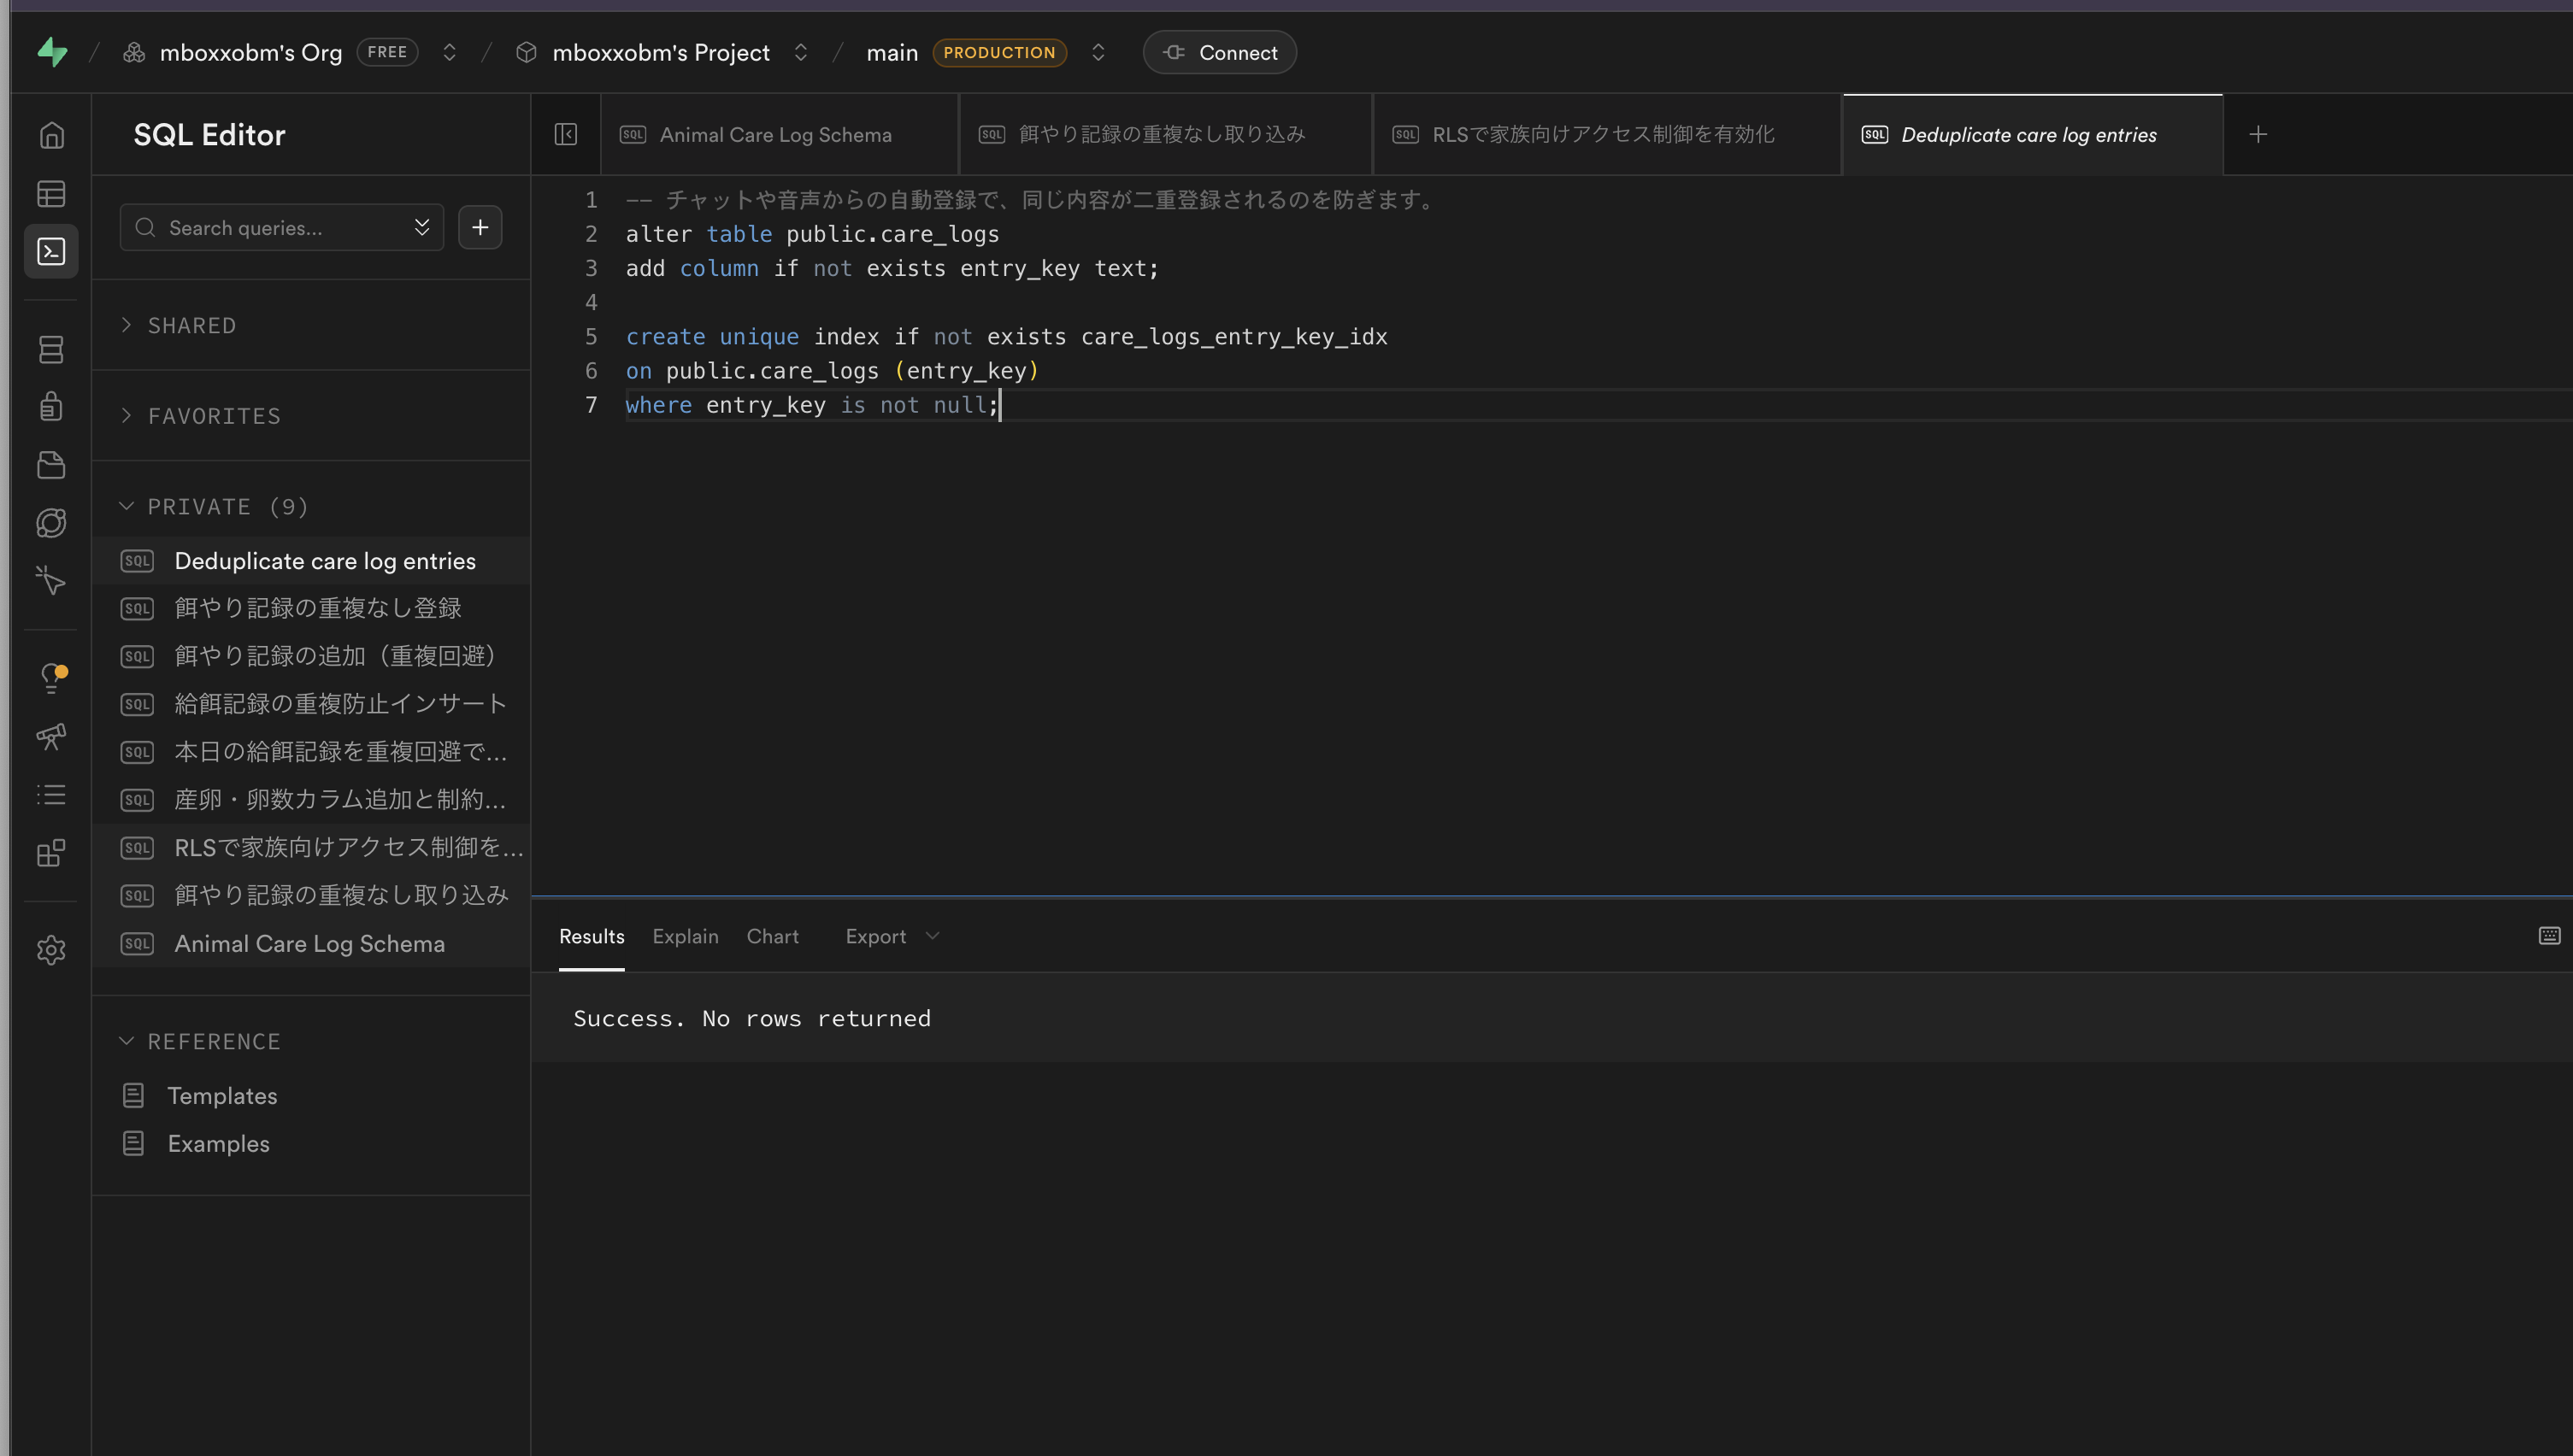
Task: Switch to 餌やり記録の重複なし取り込み tab
Action: (1165, 134)
